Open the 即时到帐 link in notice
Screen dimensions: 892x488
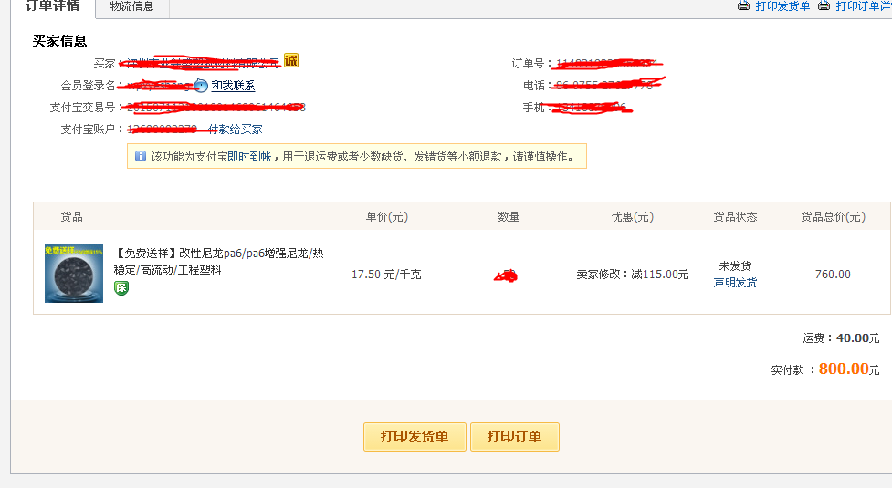(249, 157)
